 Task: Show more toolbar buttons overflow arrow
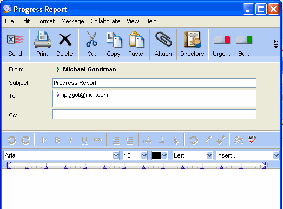click(276, 44)
